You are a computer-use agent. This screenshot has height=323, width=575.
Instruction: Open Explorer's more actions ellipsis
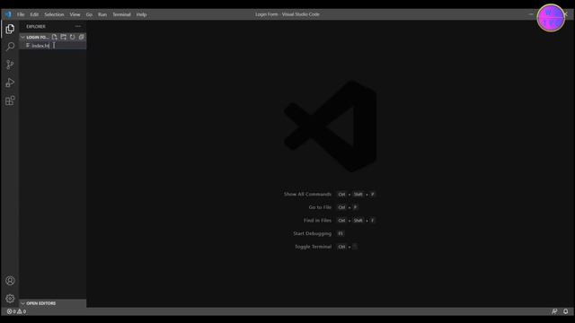(x=78, y=26)
